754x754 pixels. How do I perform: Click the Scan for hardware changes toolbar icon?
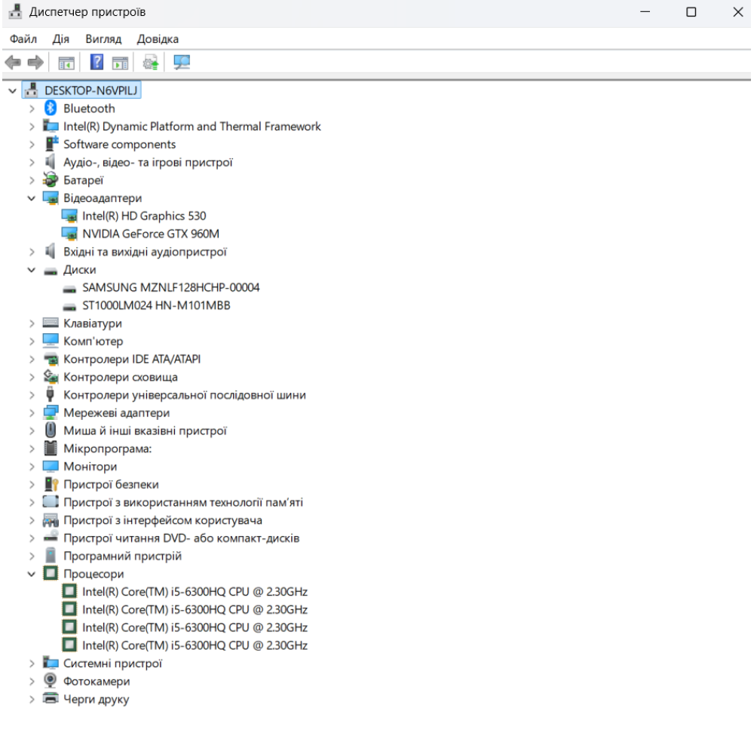[182, 63]
